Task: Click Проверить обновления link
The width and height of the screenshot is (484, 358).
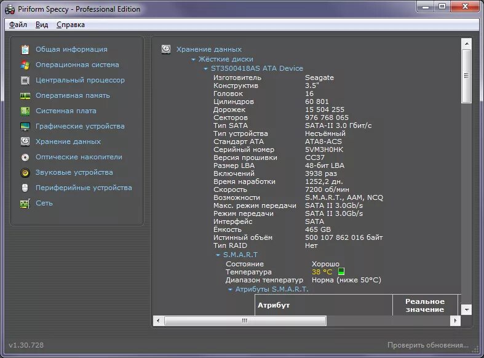Action: [428, 345]
